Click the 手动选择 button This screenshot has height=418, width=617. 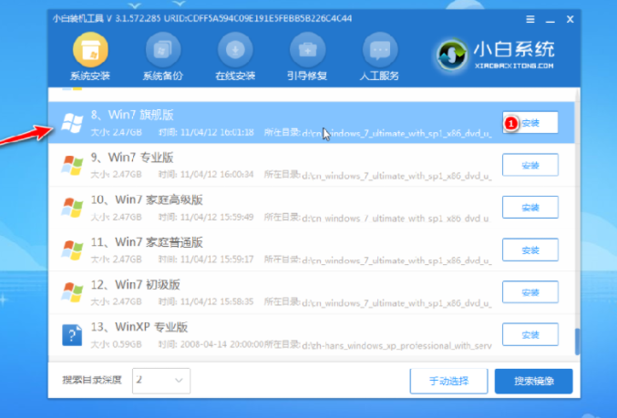tap(448, 381)
